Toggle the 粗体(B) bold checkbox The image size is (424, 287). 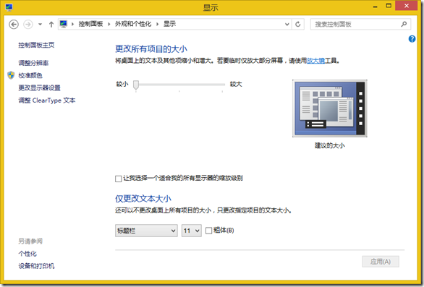point(208,231)
